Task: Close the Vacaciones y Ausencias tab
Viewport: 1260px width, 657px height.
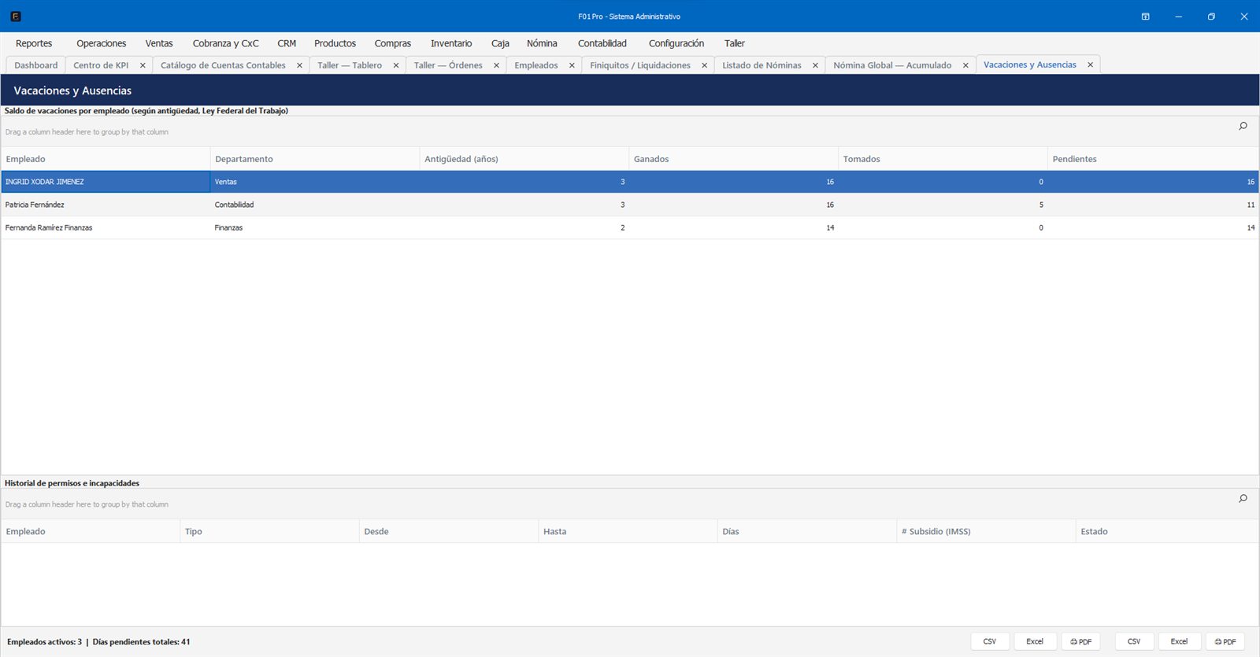Action: click(1090, 65)
